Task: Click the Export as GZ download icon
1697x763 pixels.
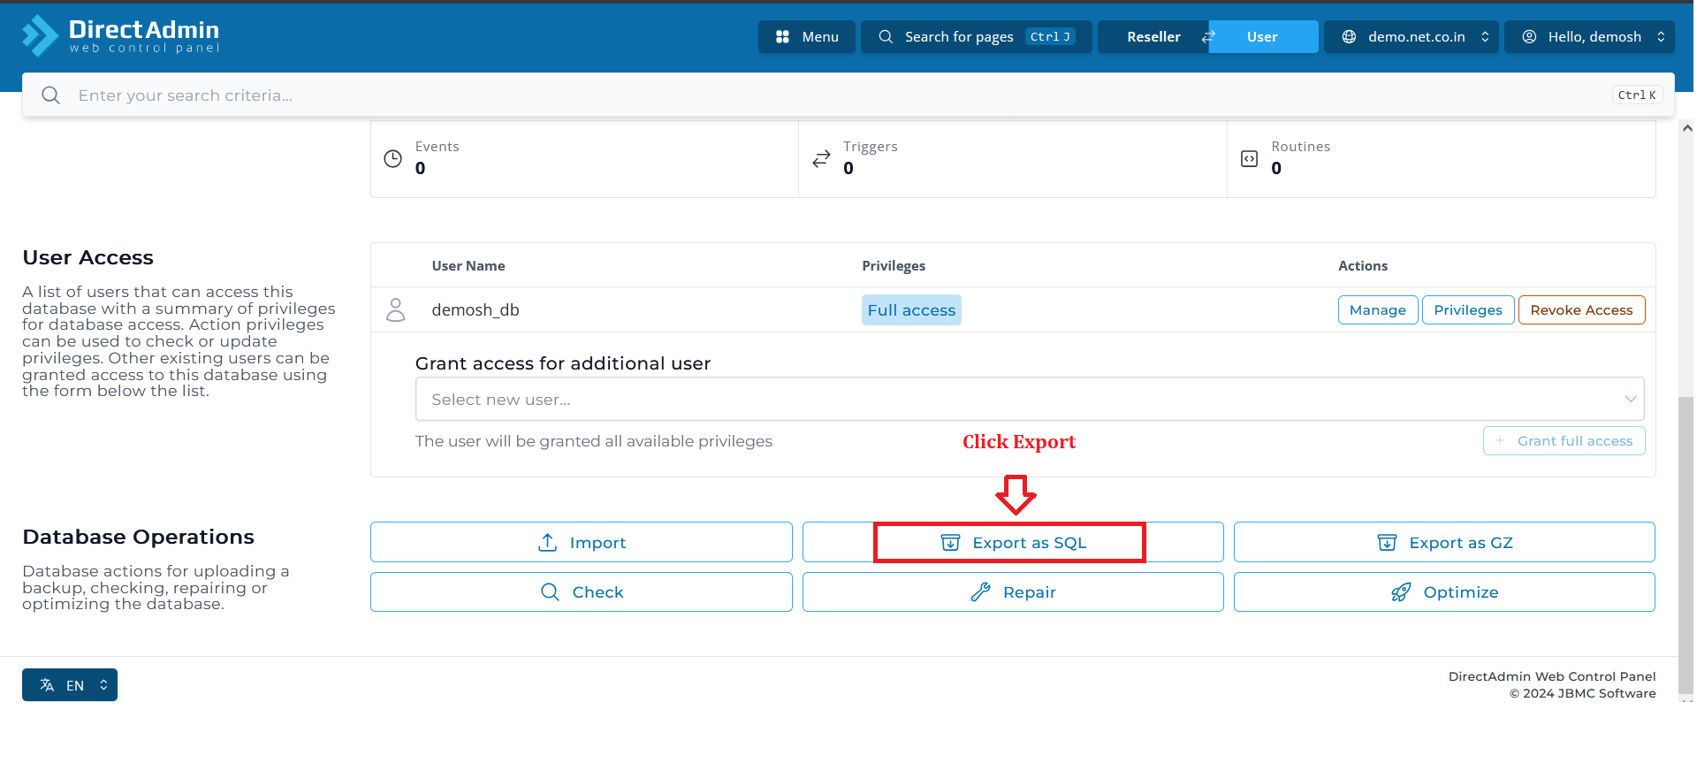Action: click(x=1388, y=543)
